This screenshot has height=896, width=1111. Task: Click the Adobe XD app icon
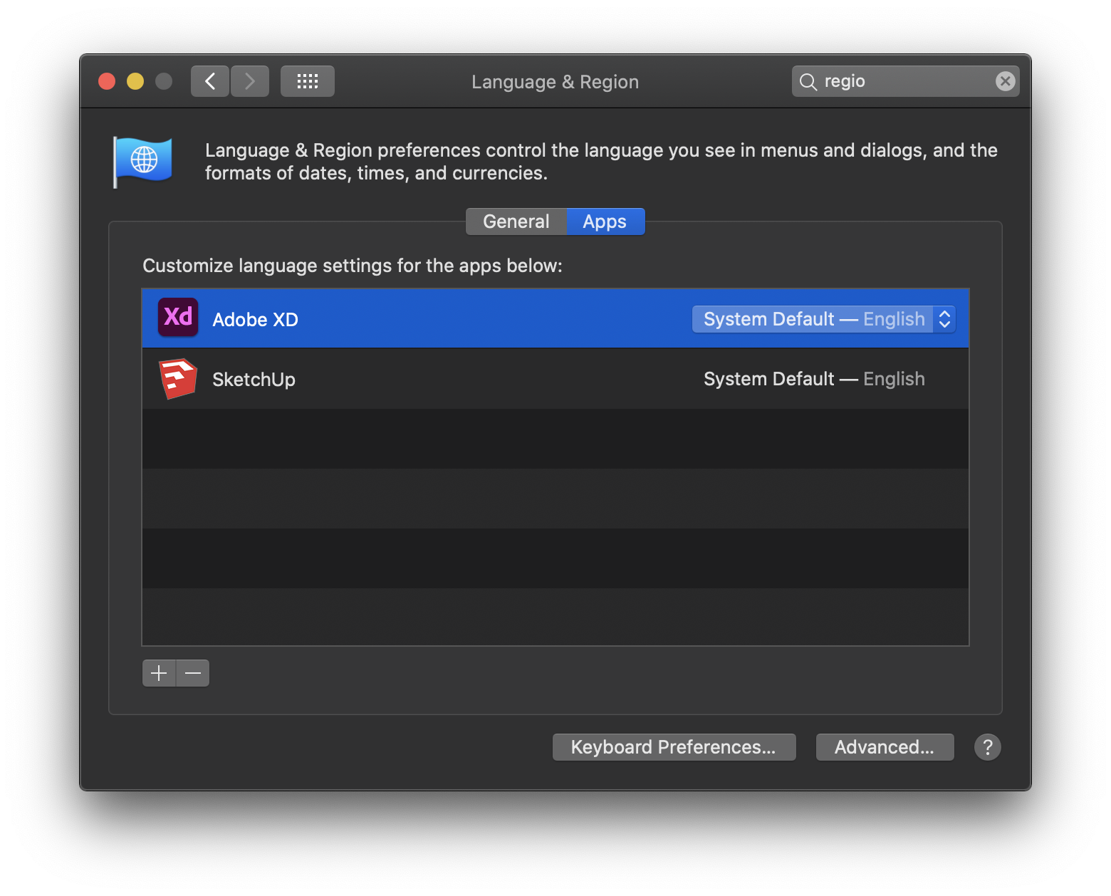(x=177, y=318)
